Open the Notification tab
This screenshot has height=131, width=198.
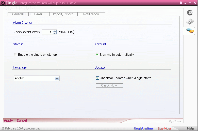(x=91, y=14)
